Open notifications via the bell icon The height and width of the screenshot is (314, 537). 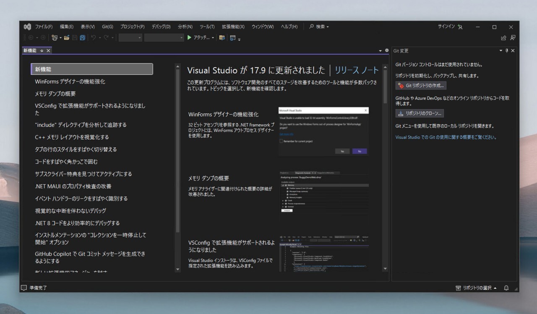pyautogui.click(x=506, y=288)
